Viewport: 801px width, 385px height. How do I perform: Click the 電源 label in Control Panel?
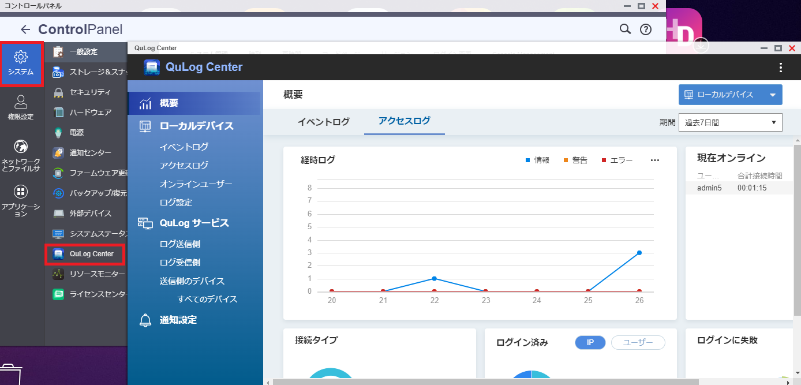pyautogui.click(x=77, y=133)
